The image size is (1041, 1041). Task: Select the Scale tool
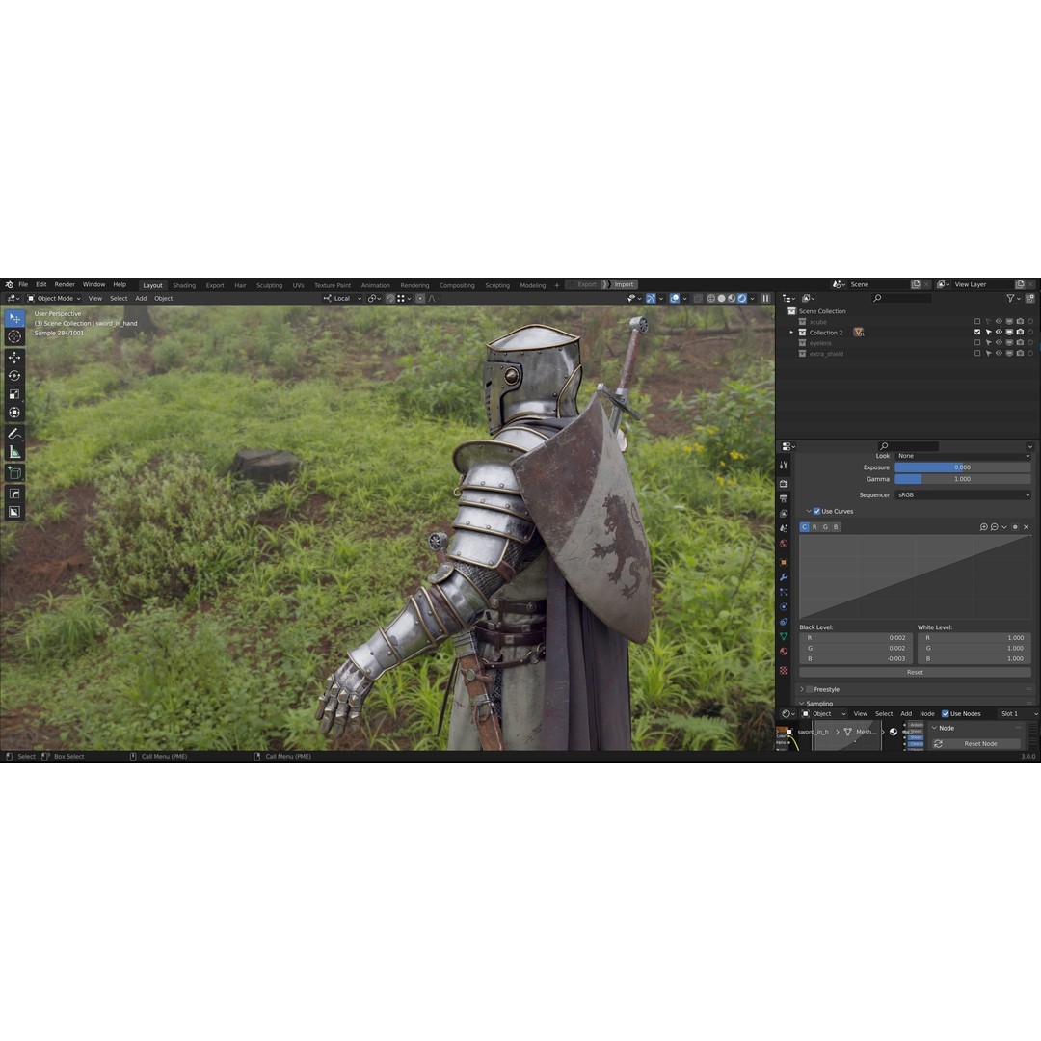(14, 394)
